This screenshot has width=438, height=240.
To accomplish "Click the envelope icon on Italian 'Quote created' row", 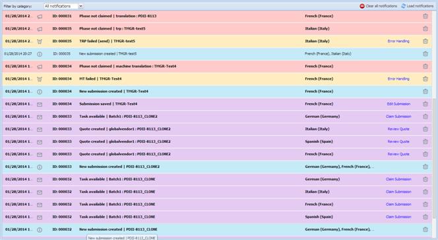I will pyautogui.click(x=40, y=129).
